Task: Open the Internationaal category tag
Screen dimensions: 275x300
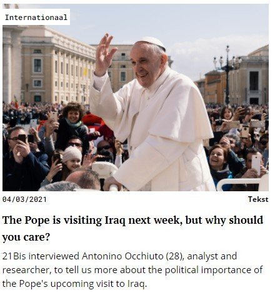Action: click(36, 17)
